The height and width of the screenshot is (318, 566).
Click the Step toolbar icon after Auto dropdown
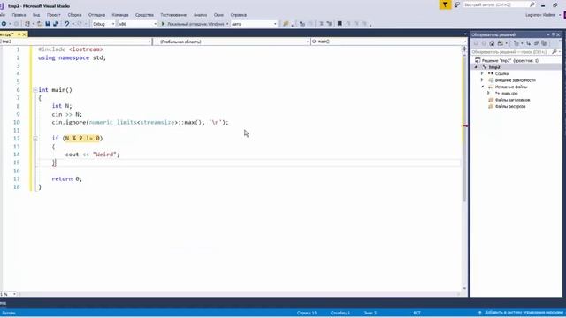tap(302, 24)
